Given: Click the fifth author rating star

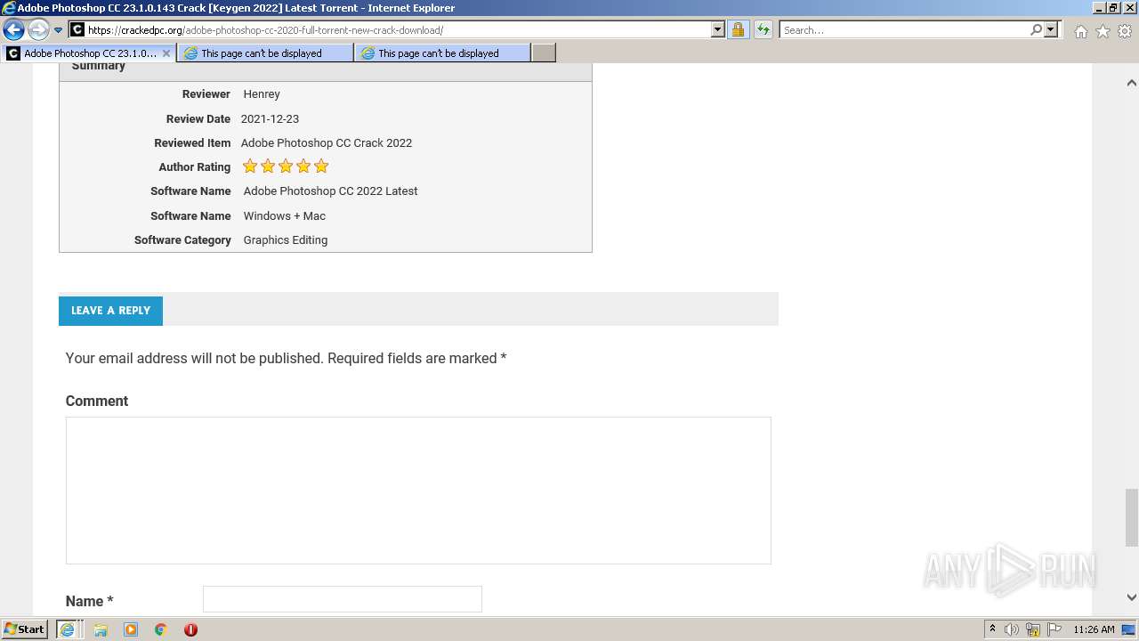Looking at the screenshot, I should coord(321,166).
